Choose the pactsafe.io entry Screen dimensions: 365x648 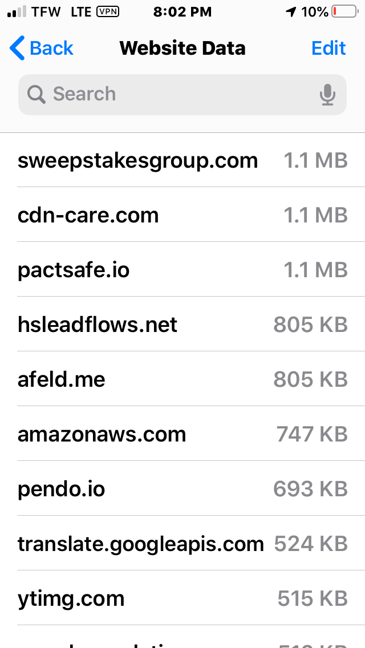coord(182,270)
